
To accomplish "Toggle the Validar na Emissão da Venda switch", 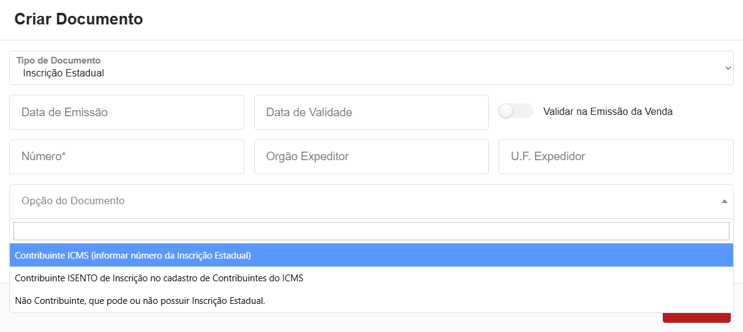I will tap(515, 111).
